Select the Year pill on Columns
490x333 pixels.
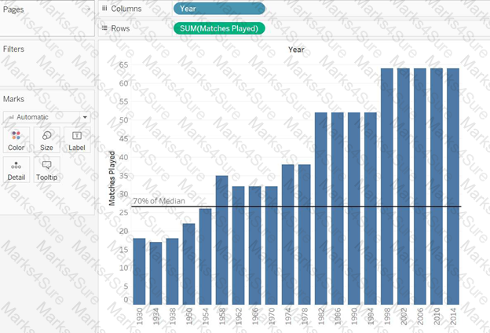point(219,9)
